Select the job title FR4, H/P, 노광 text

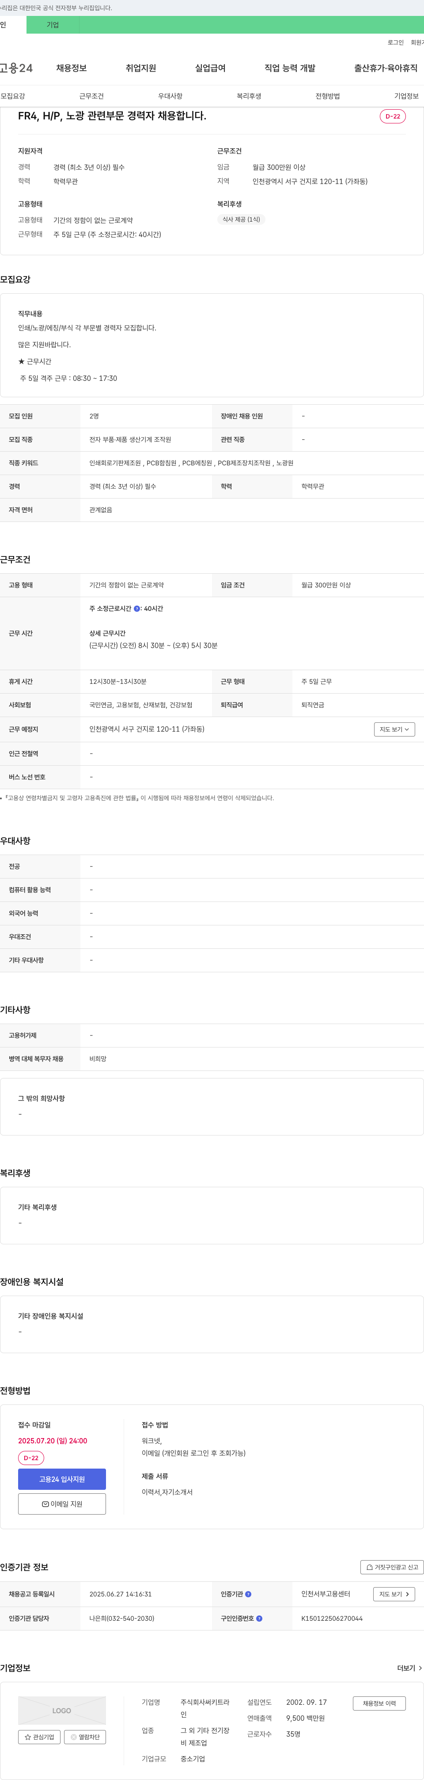point(112,115)
